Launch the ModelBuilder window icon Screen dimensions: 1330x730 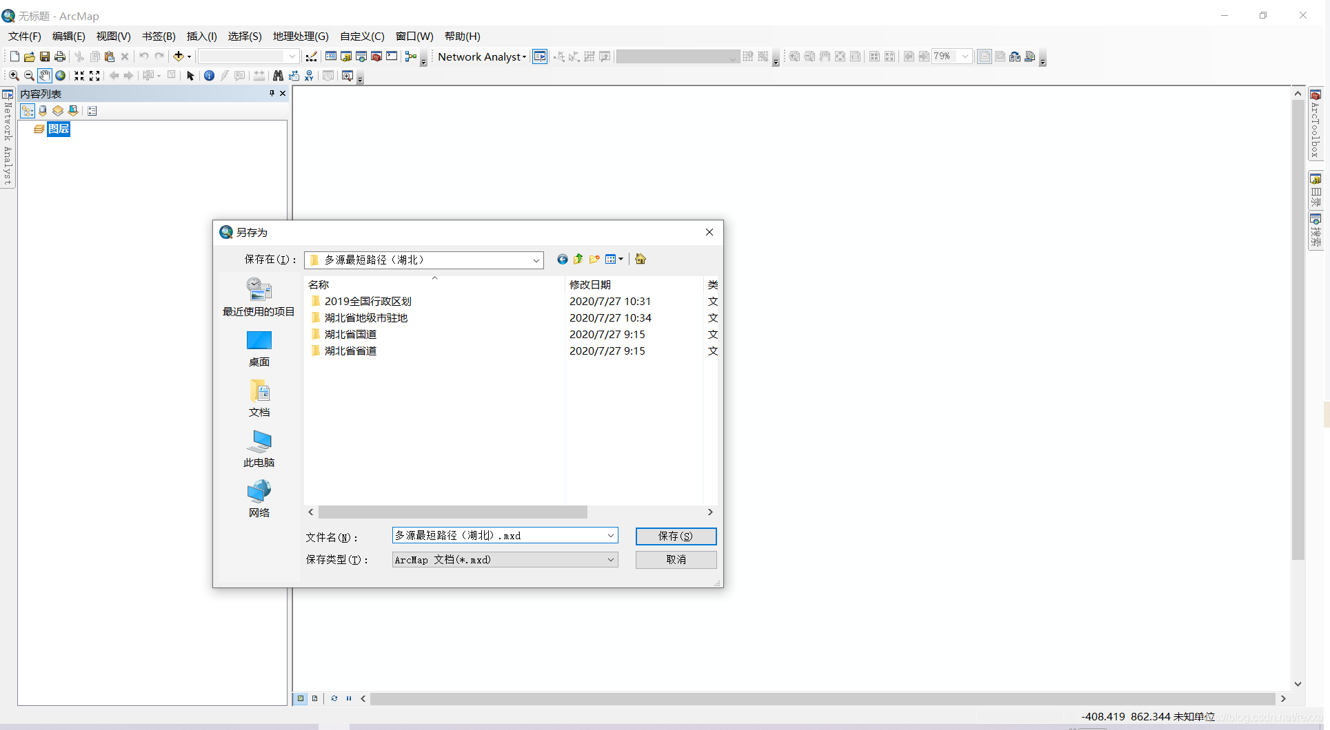411,56
